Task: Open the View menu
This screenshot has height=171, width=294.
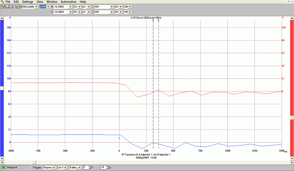Action: (x=40, y=2)
